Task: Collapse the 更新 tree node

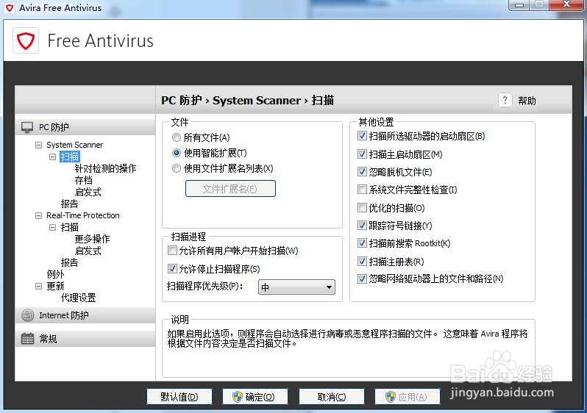Action: click(x=38, y=286)
